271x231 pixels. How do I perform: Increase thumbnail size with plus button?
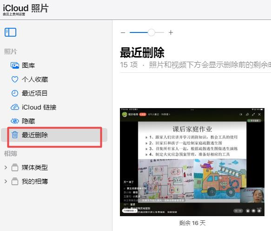click(x=171, y=32)
